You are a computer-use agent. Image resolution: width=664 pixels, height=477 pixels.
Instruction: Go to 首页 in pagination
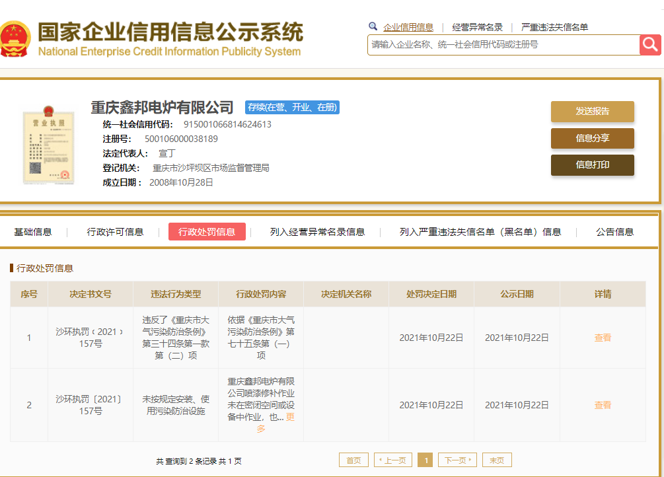pos(353,460)
